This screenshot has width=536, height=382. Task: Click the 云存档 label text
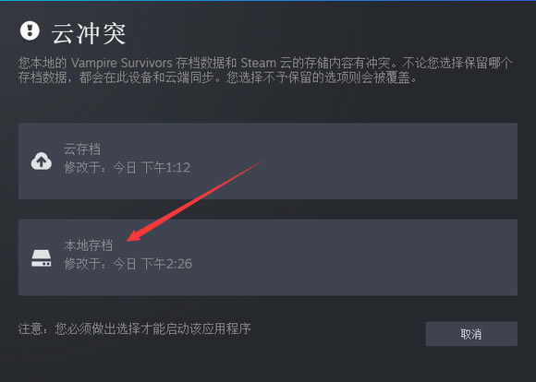(x=82, y=149)
